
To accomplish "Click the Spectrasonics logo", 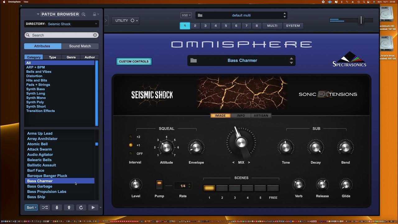I will click(x=349, y=59).
